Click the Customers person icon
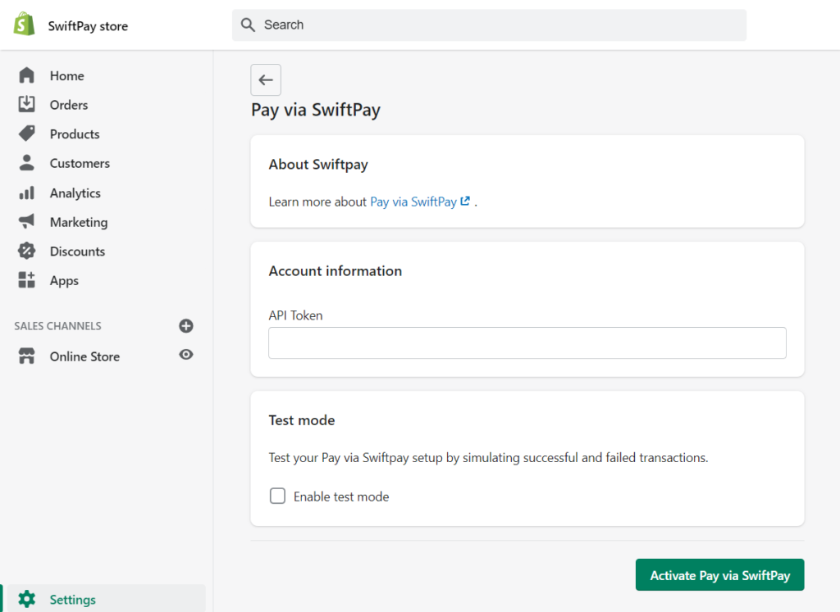 [x=26, y=163]
